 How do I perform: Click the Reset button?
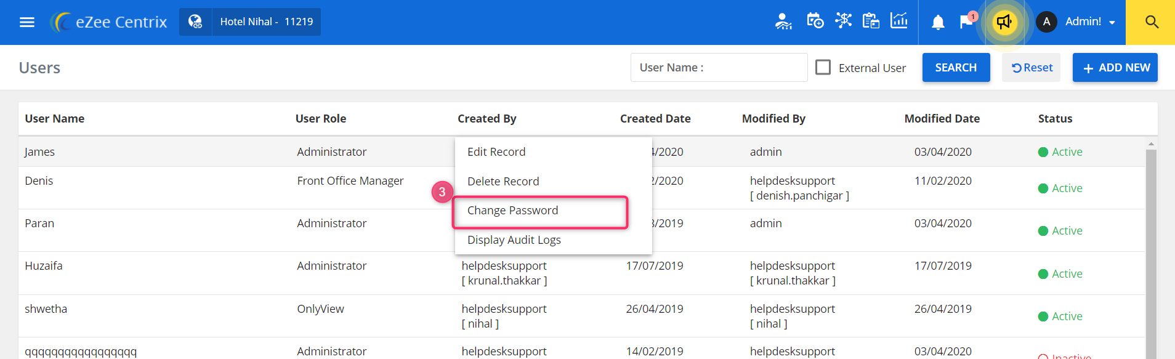[x=1032, y=67]
